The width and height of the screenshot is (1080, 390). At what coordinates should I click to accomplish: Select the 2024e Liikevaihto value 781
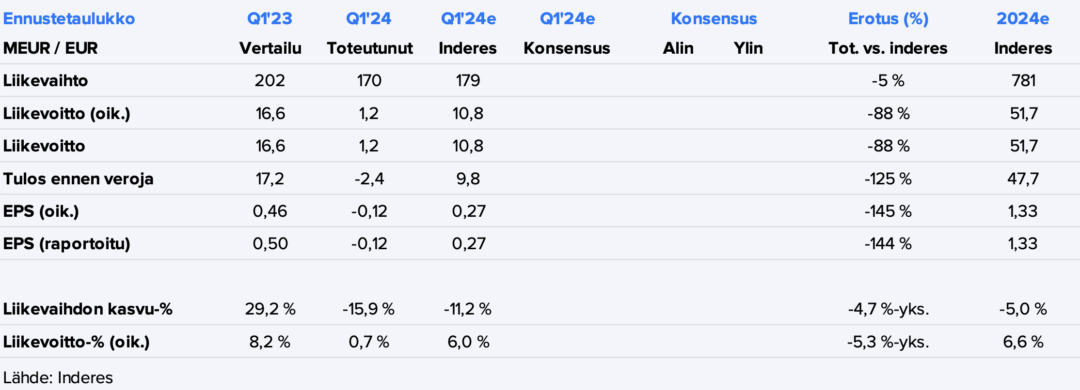coord(1023,80)
